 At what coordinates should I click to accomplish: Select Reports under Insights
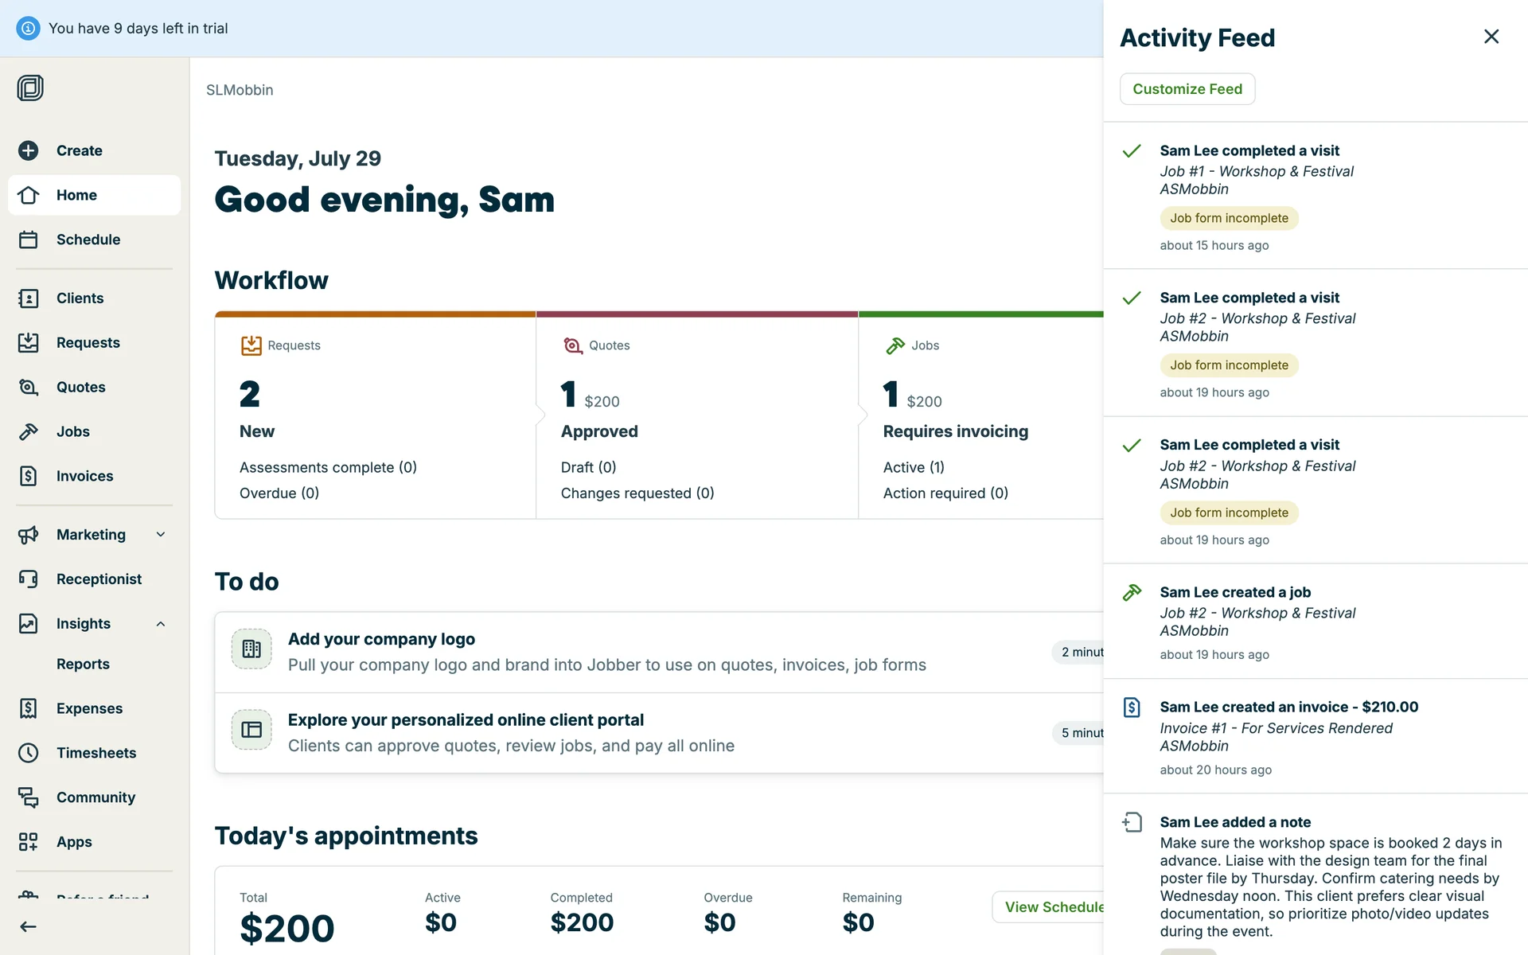pos(83,664)
